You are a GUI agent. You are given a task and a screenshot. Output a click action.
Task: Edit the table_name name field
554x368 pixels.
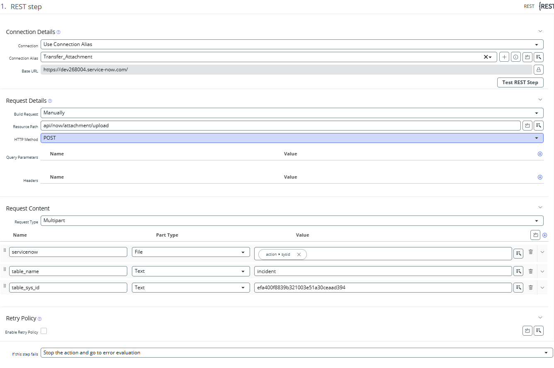pyautogui.click(x=68, y=271)
